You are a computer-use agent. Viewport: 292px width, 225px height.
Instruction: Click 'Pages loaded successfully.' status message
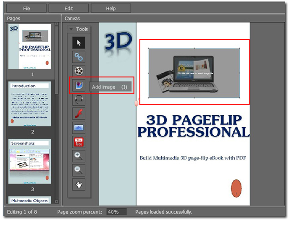tap(164, 212)
